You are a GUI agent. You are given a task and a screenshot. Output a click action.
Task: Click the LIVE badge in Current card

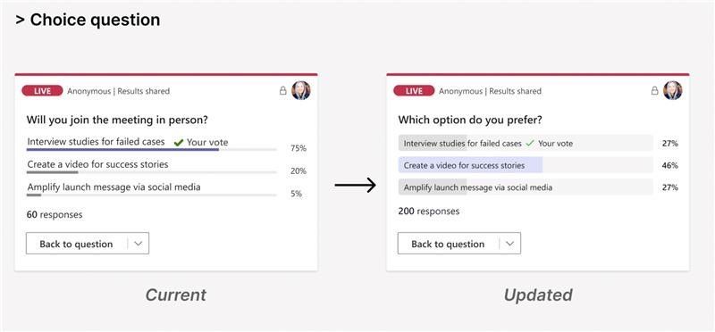pyautogui.click(x=42, y=91)
